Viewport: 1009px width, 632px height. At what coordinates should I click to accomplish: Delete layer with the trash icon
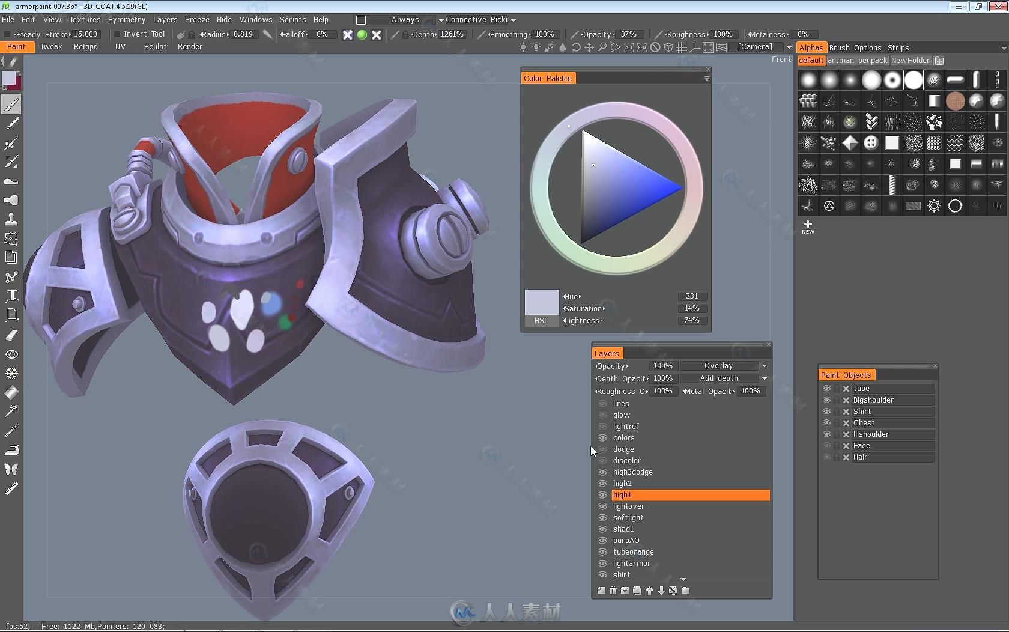pos(613,591)
